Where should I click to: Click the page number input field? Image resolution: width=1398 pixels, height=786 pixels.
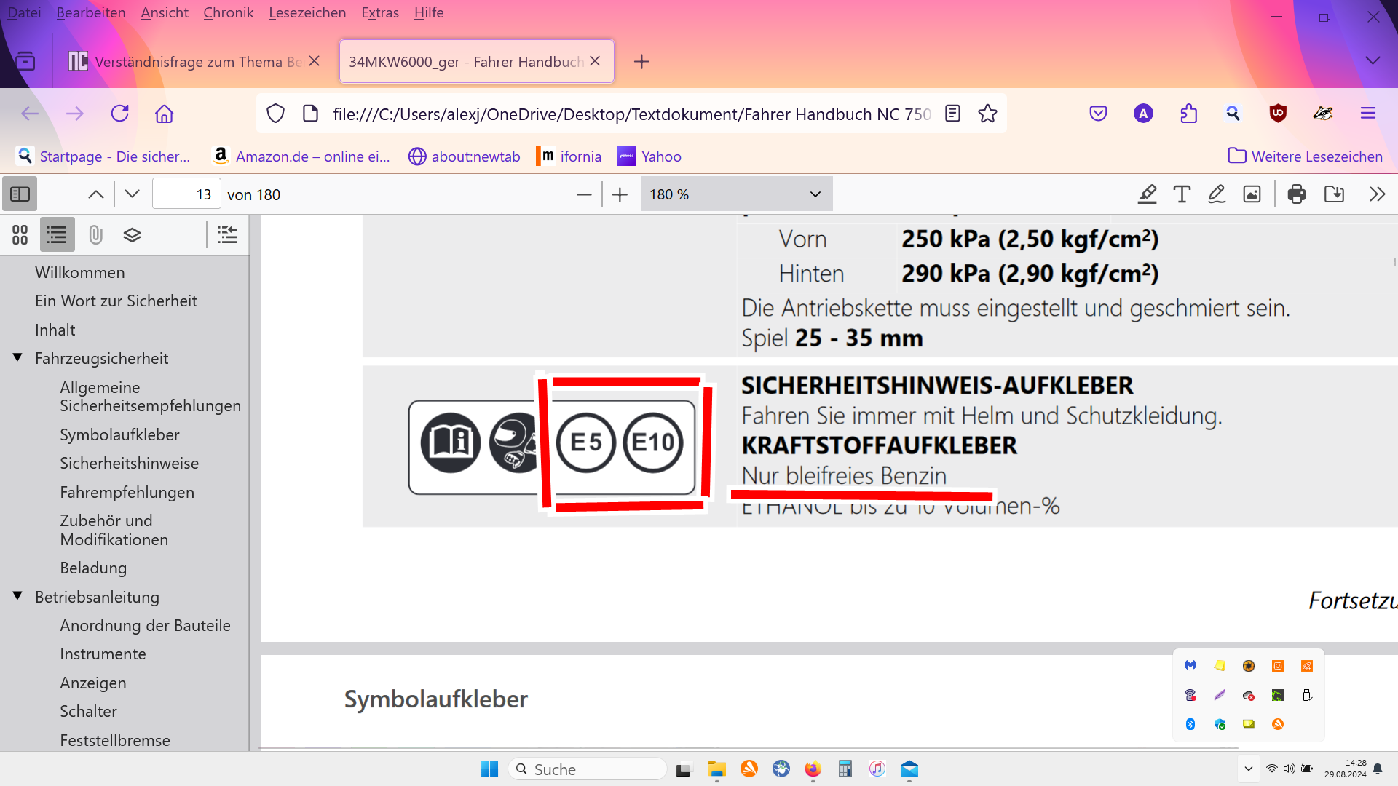coord(186,194)
